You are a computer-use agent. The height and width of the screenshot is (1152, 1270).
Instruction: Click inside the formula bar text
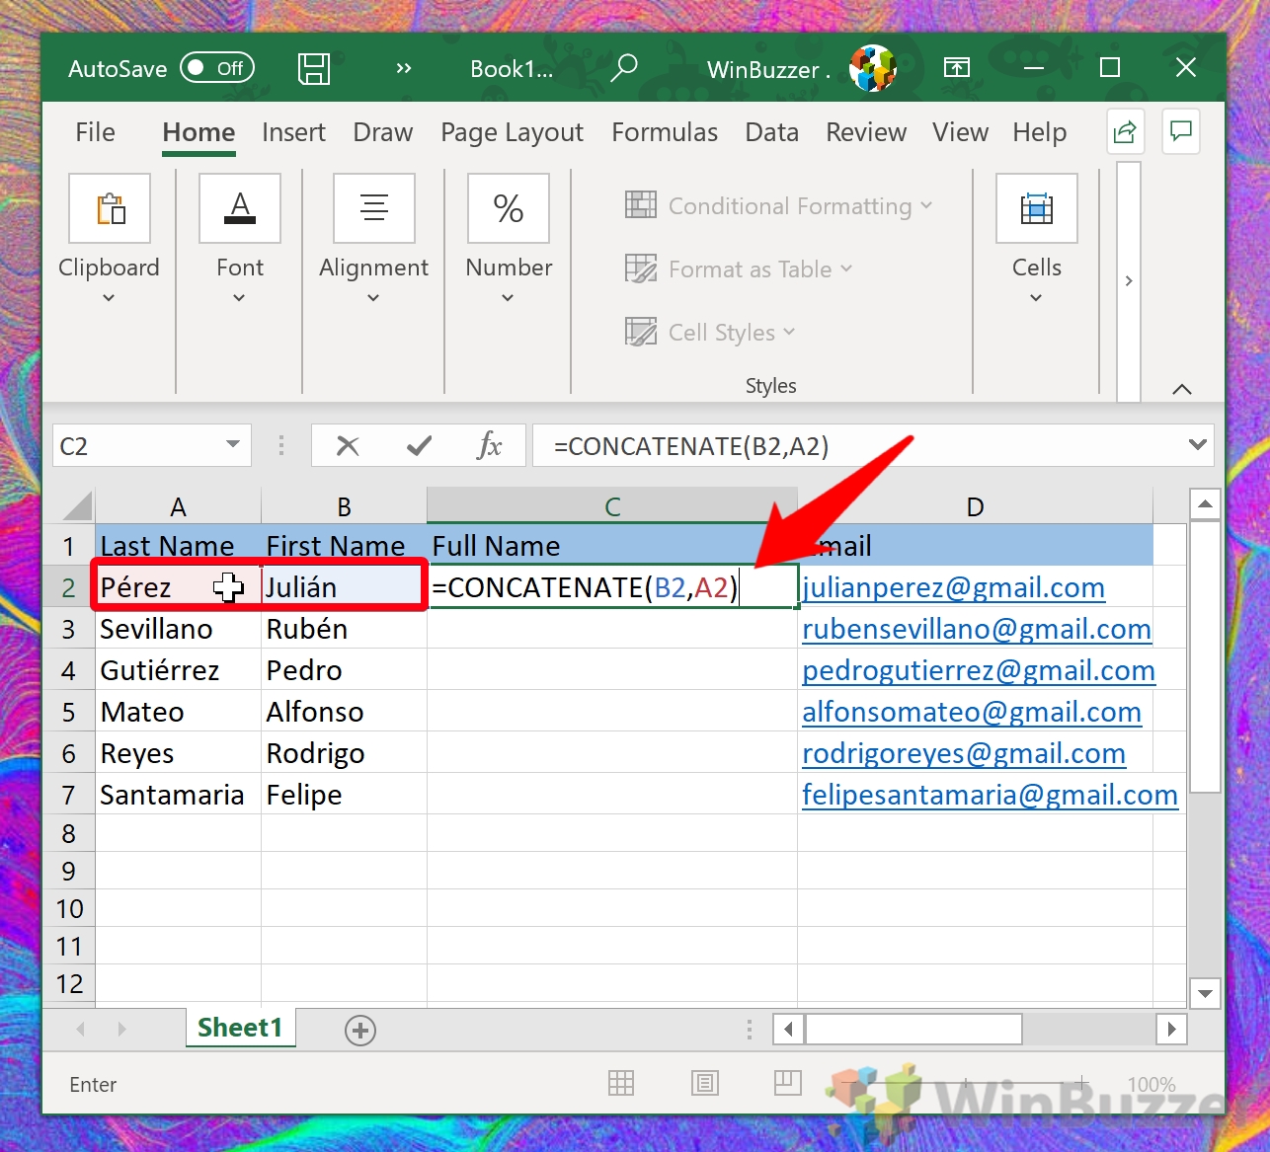(857, 446)
